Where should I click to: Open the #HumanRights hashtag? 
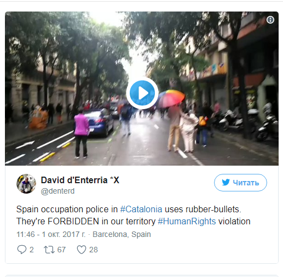click(x=187, y=222)
